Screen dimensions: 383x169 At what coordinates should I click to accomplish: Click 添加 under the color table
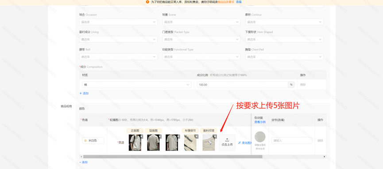click(x=83, y=162)
